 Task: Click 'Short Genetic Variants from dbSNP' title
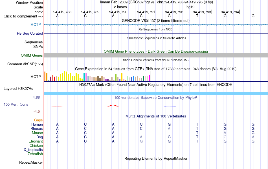tap(156, 60)
